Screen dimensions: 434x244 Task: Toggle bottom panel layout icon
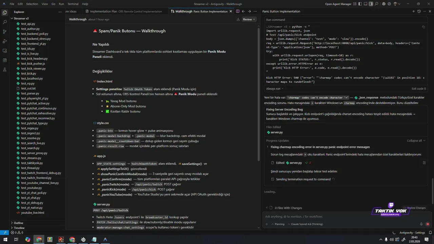(366, 4)
